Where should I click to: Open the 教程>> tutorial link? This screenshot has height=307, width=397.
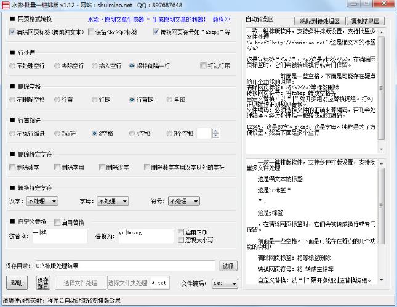(x=220, y=19)
